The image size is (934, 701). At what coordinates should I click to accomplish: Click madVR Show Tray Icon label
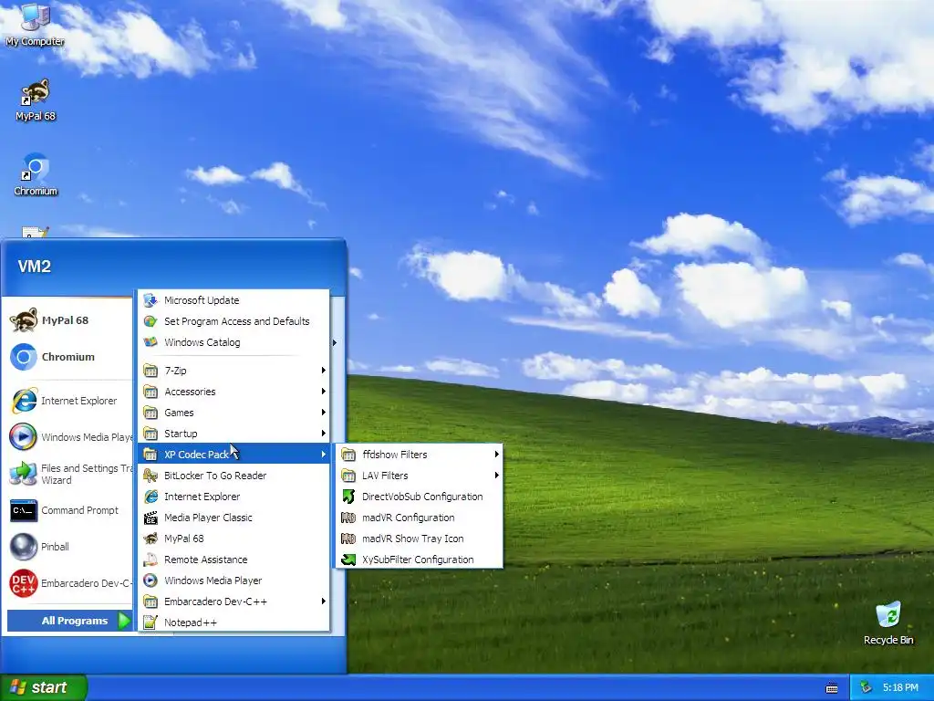point(413,539)
